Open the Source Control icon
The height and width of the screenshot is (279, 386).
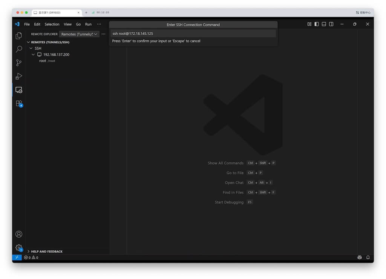coord(18,63)
